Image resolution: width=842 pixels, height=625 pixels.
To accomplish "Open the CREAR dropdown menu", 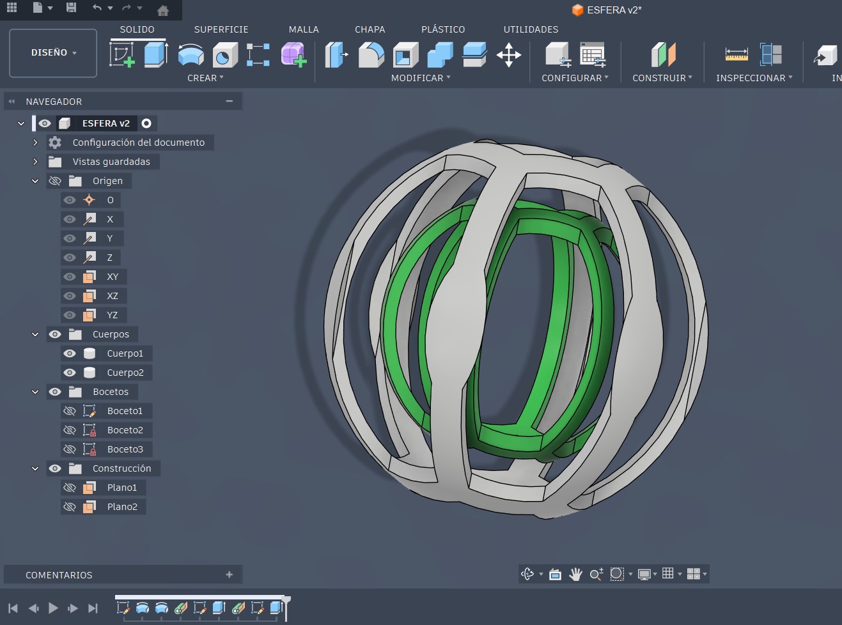I will 205,78.
